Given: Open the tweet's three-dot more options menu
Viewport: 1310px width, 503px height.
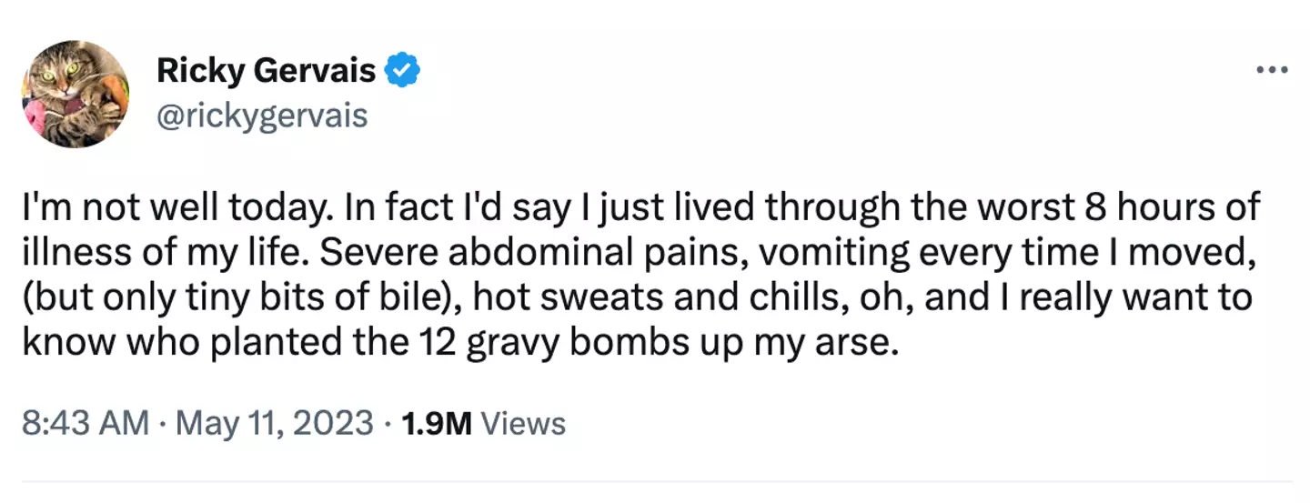Looking at the screenshot, I should click(1271, 70).
